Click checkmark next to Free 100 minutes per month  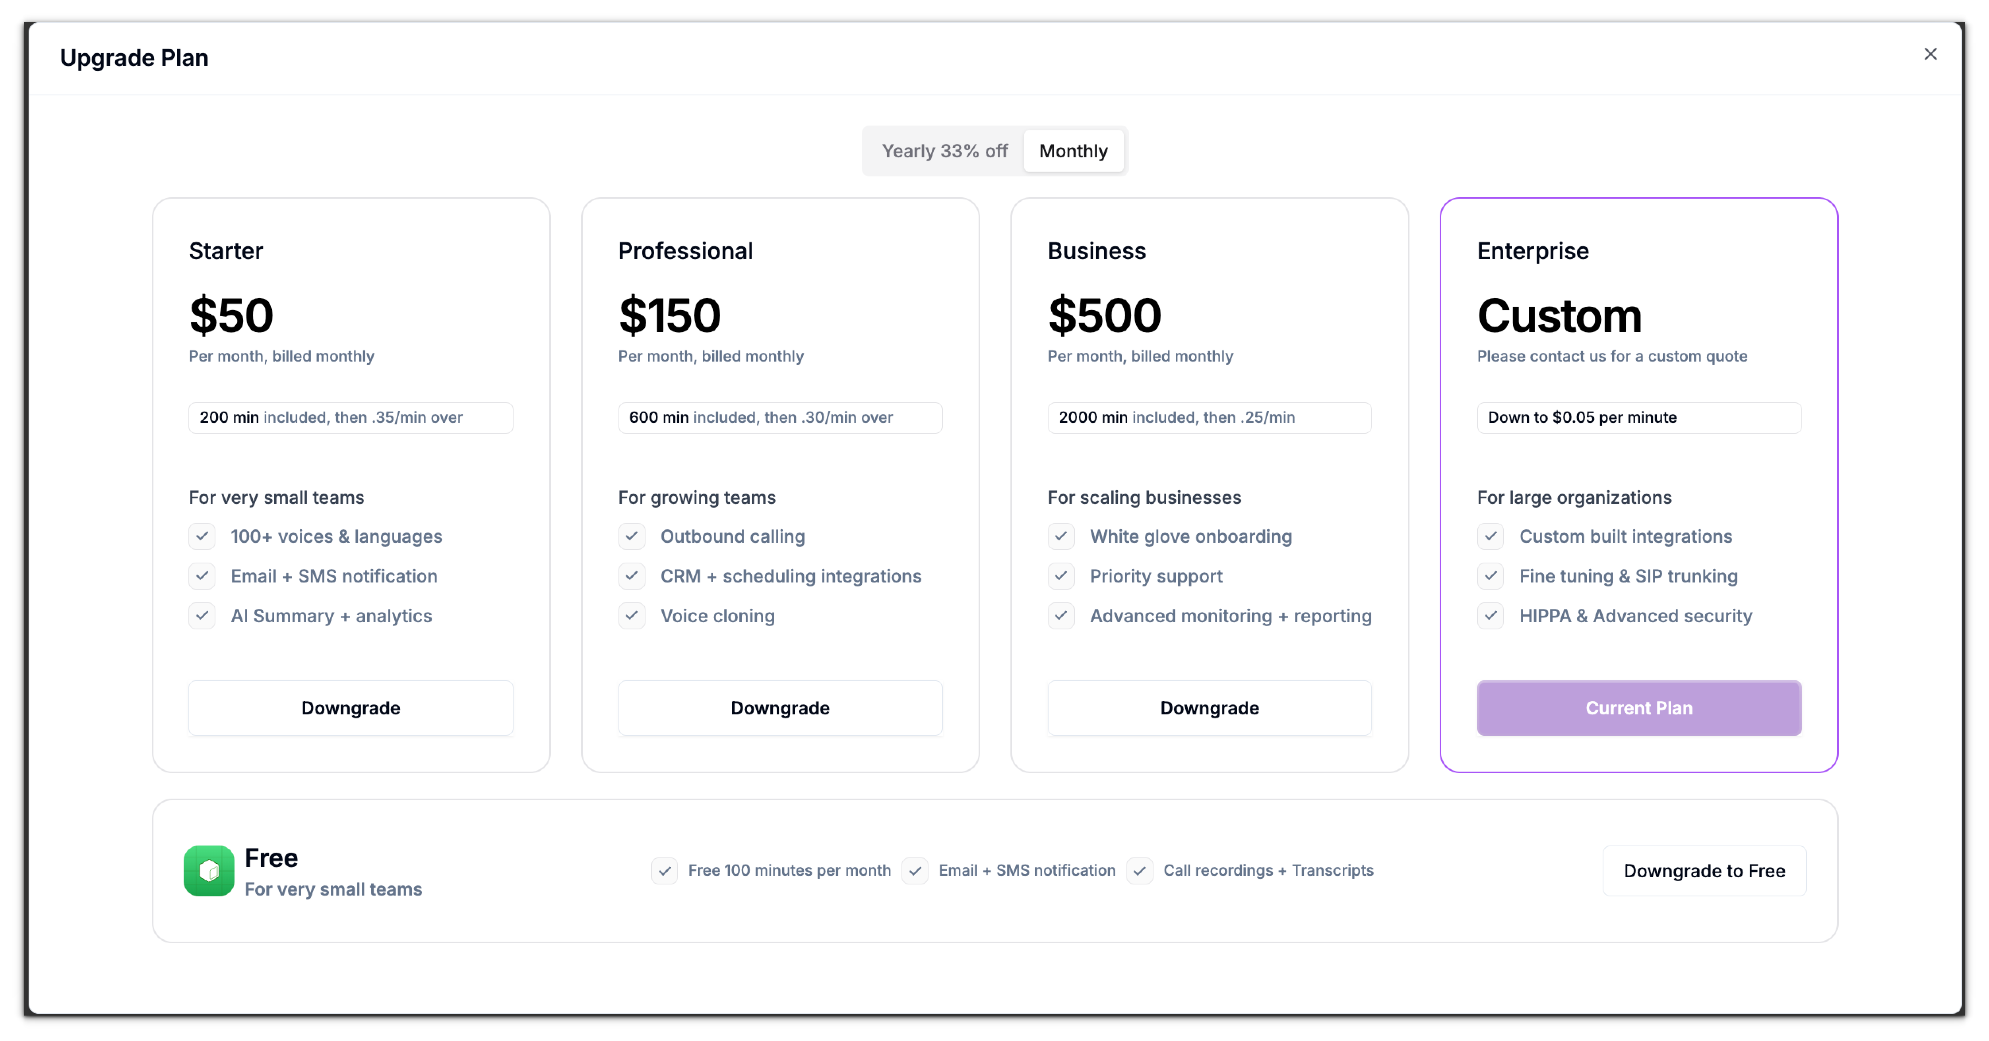point(664,871)
